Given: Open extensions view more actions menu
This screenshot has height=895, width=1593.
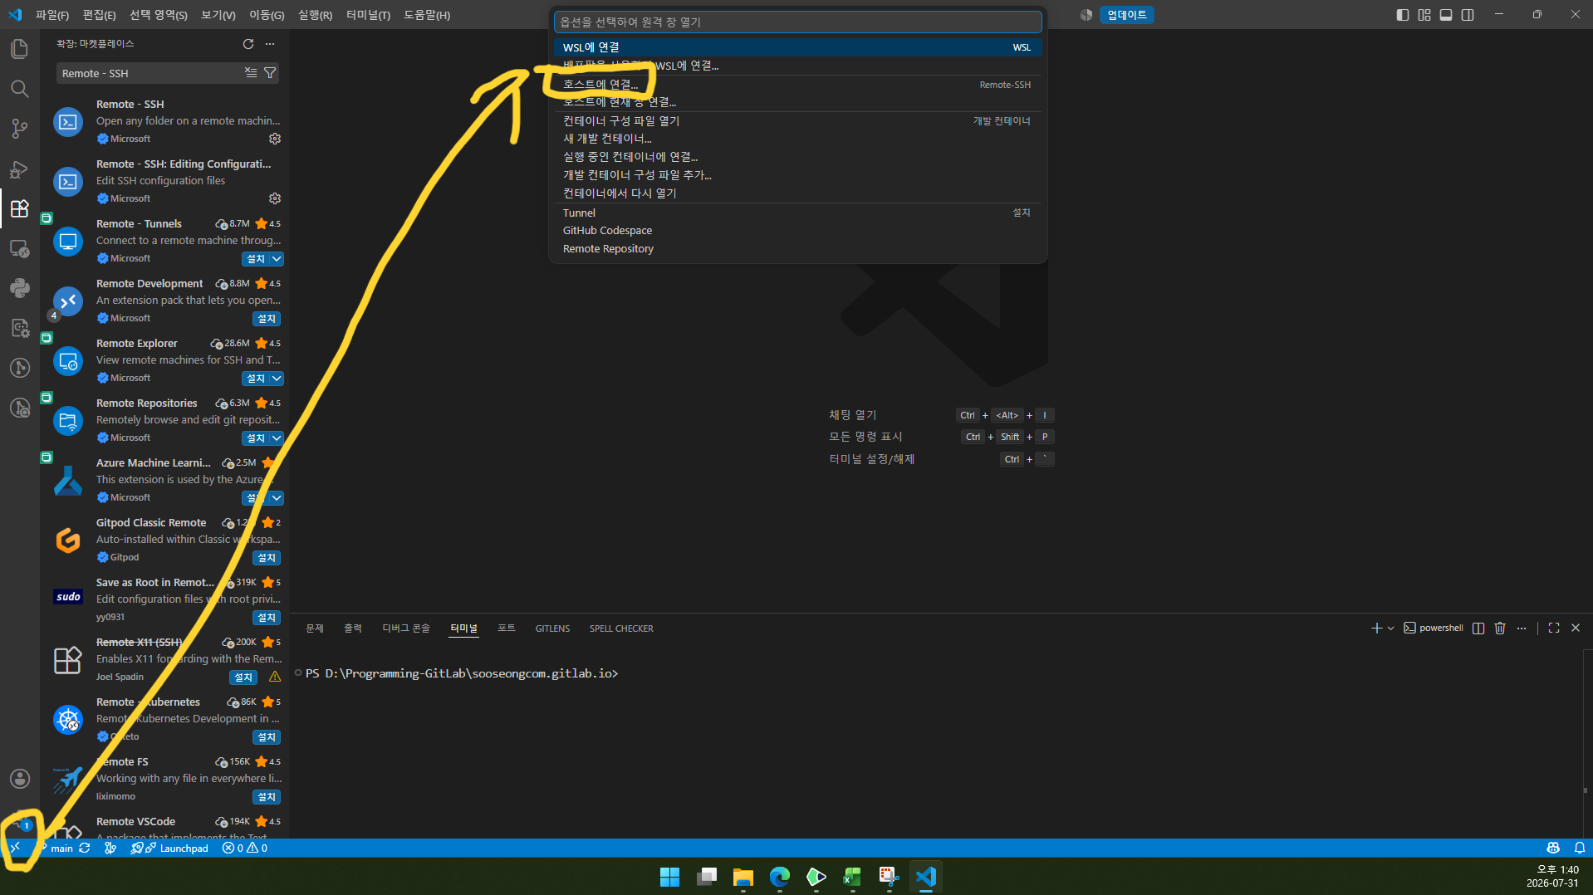Looking at the screenshot, I should 270,44.
